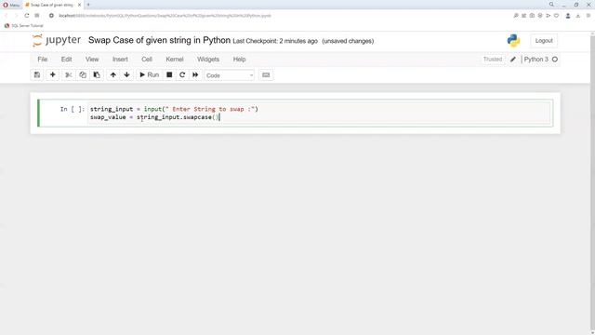Click the Python logo icon
The image size is (595, 335).
pos(513,41)
